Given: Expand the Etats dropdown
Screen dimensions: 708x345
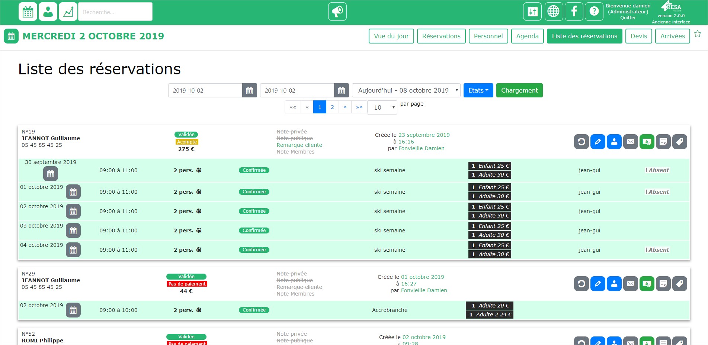Looking at the screenshot, I should pos(478,90).
